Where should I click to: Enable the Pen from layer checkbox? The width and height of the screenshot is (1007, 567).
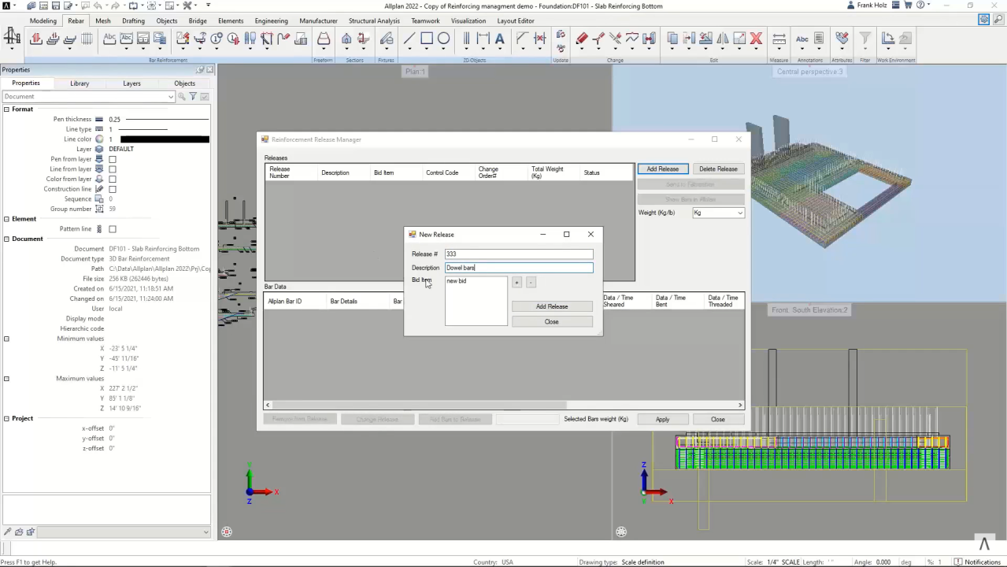(113, 159)
